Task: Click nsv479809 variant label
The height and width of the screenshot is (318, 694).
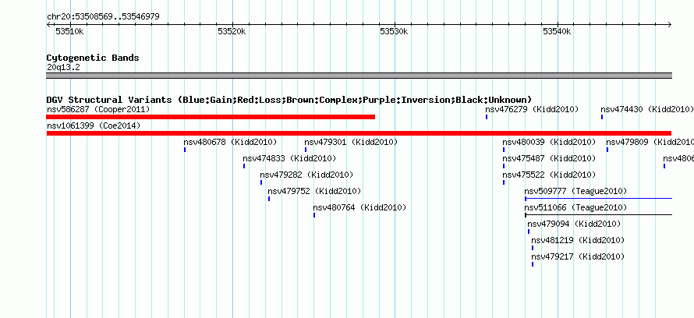Action: coord(650,142)
